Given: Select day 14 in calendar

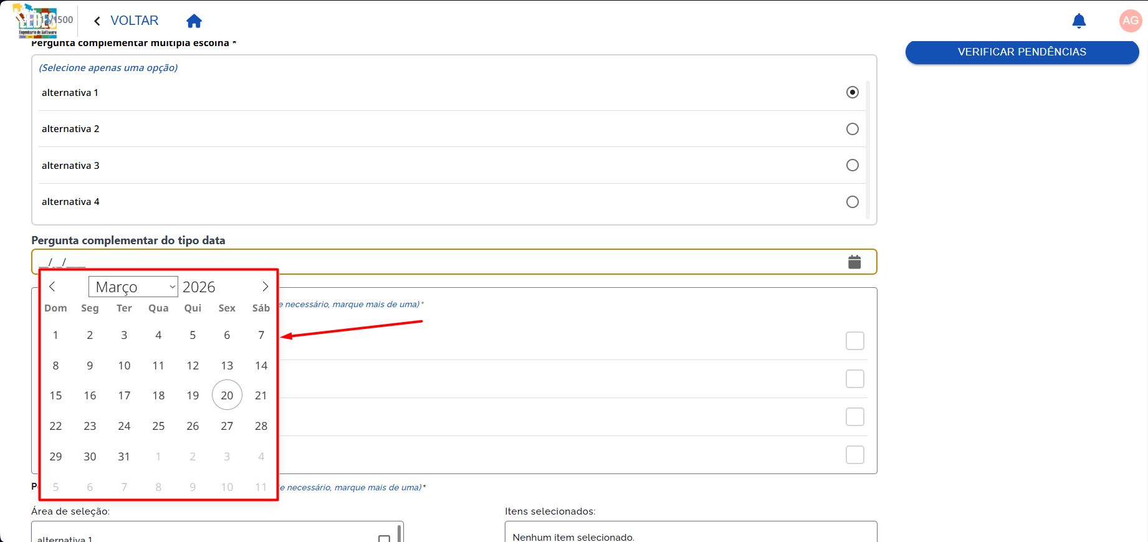Looking at the screenshot, I should 261,366.
